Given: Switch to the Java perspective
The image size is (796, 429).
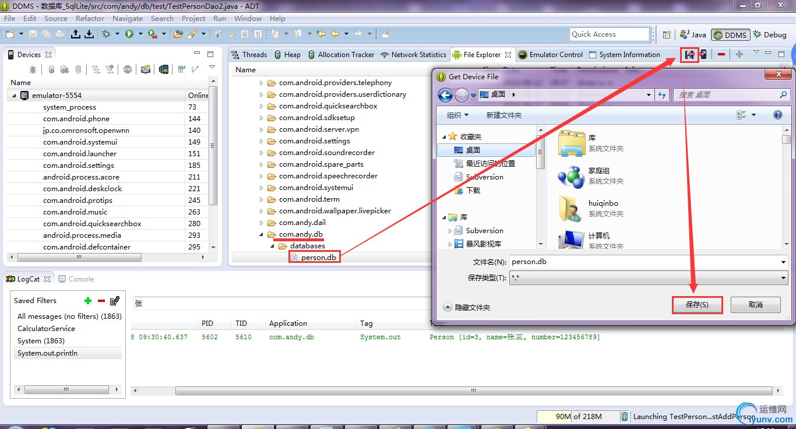Looking at the screenshot, I should [693, 35].
